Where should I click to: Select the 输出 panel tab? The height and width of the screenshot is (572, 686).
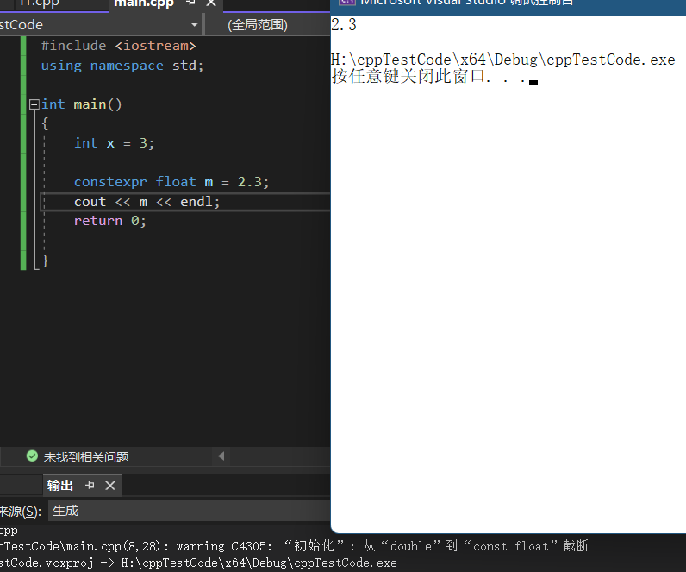tap(60, 486)
